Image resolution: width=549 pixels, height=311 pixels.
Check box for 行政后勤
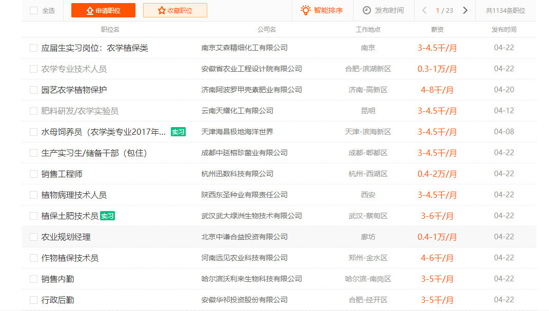click(34, 300)
